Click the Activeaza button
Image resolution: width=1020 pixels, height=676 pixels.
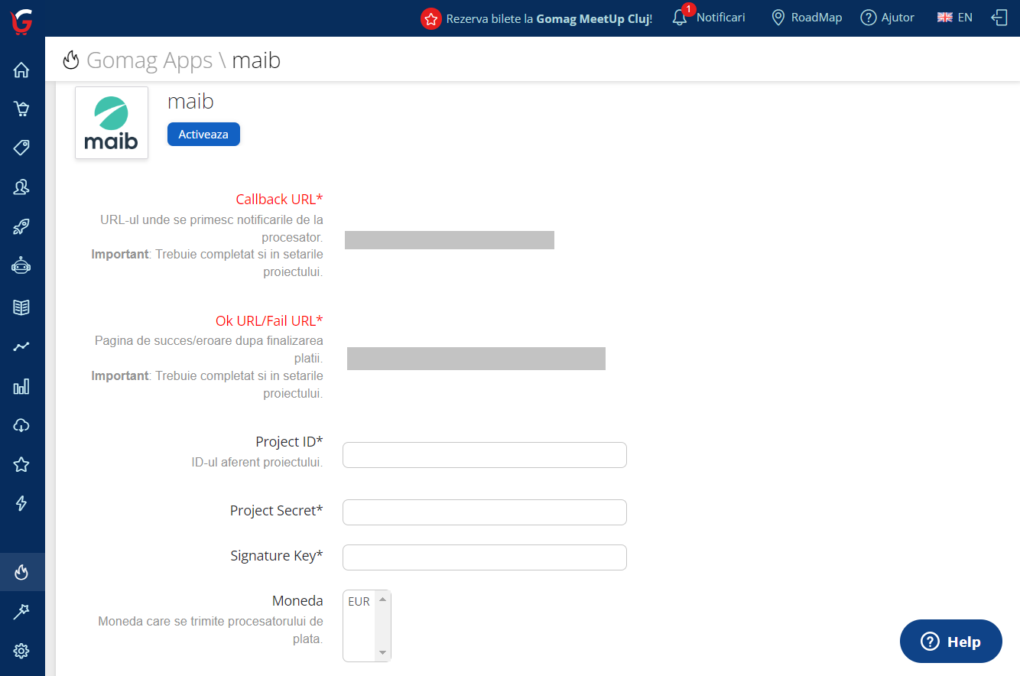pos(203,134)
